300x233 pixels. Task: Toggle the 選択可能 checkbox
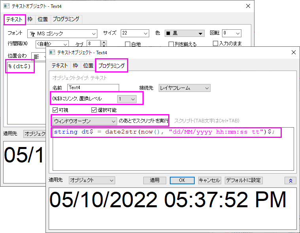click(x=94, y=110)
